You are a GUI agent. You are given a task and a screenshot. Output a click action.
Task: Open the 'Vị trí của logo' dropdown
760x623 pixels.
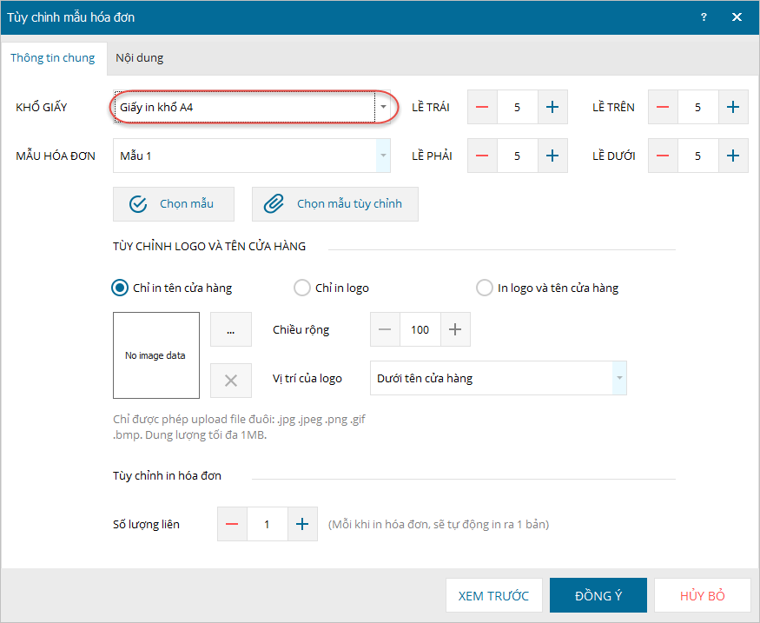[x=619, y=378]
